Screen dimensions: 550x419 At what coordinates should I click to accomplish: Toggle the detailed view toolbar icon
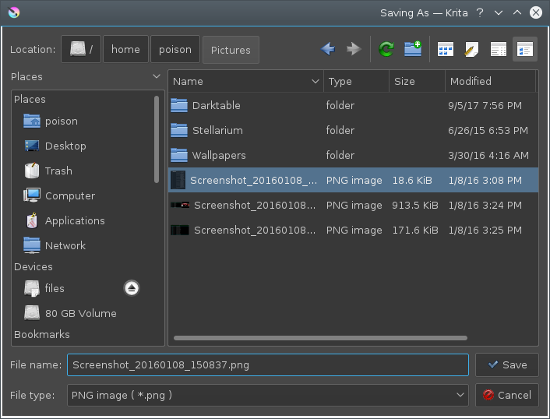525,49
